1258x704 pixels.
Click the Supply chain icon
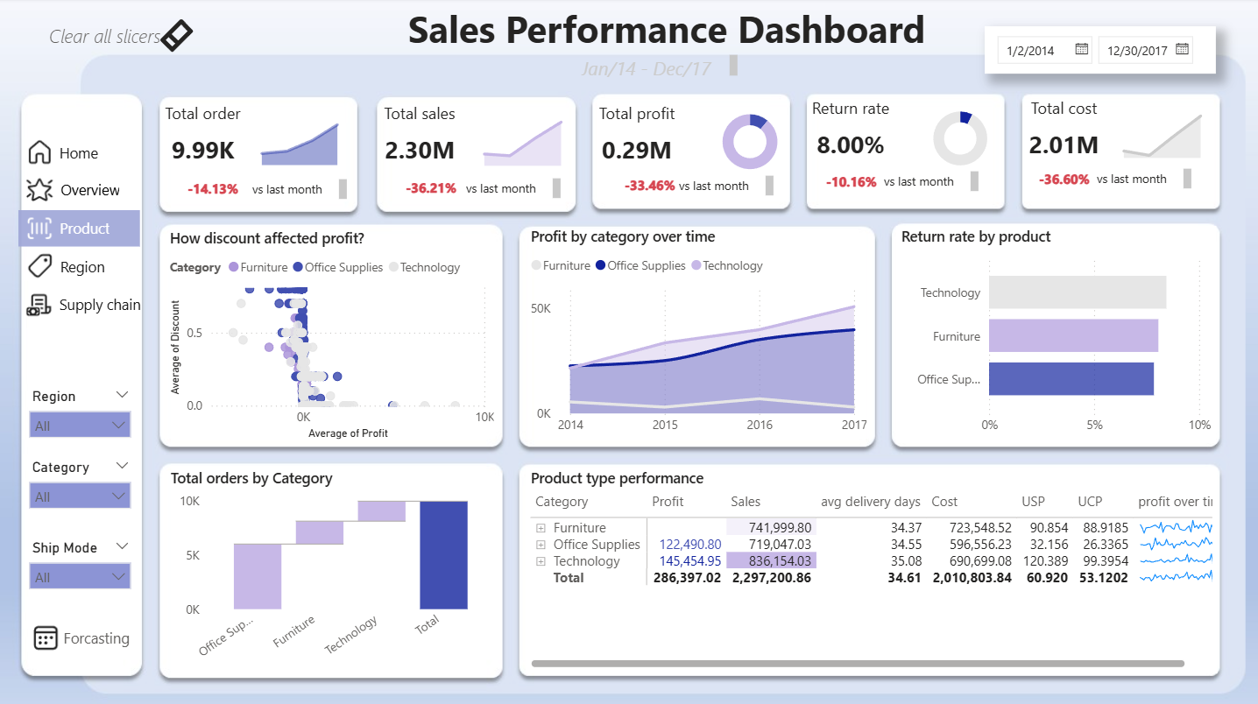pyautogui.click(x=39, y=306)
